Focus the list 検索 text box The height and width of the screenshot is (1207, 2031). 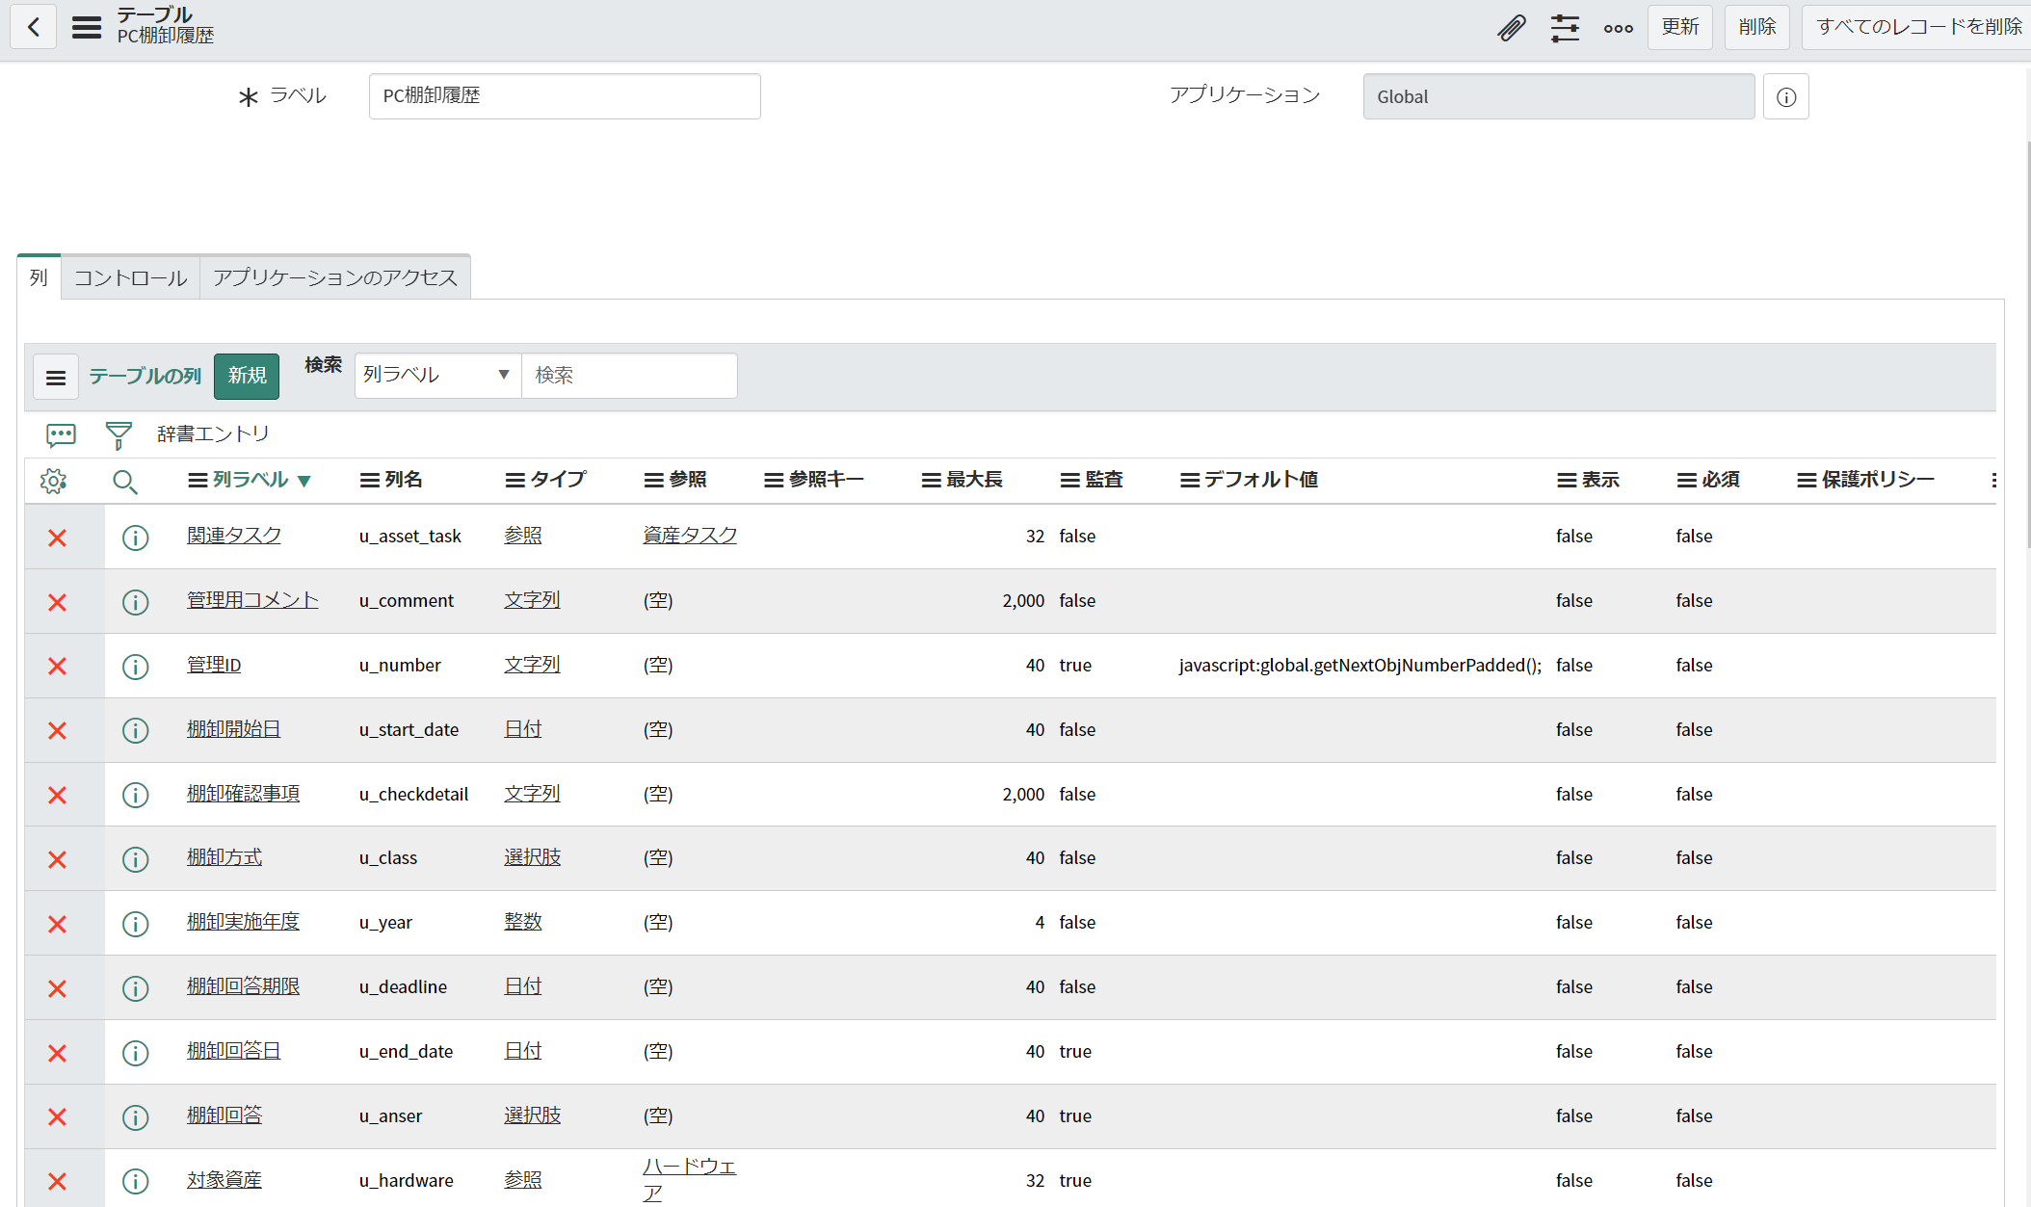click(x=629, y=375)
